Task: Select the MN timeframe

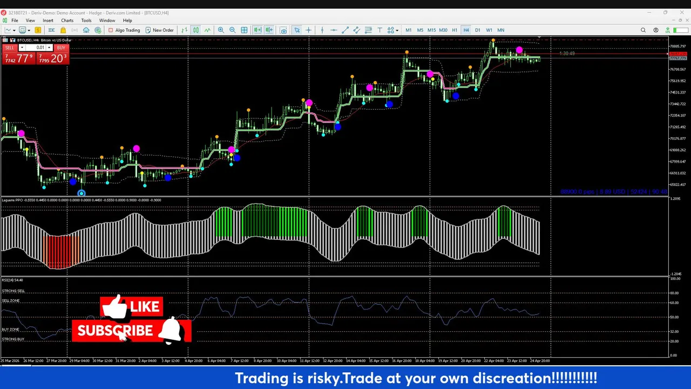Action: [x=501, y=30]
